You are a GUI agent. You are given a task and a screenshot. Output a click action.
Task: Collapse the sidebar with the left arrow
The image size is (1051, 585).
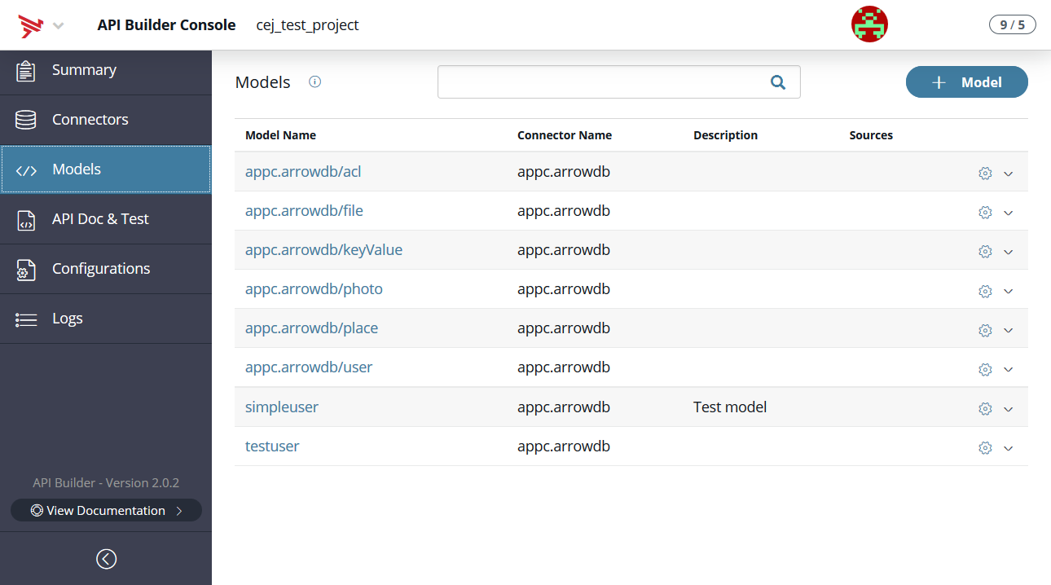pyautogui.click(x=106, y=559)
